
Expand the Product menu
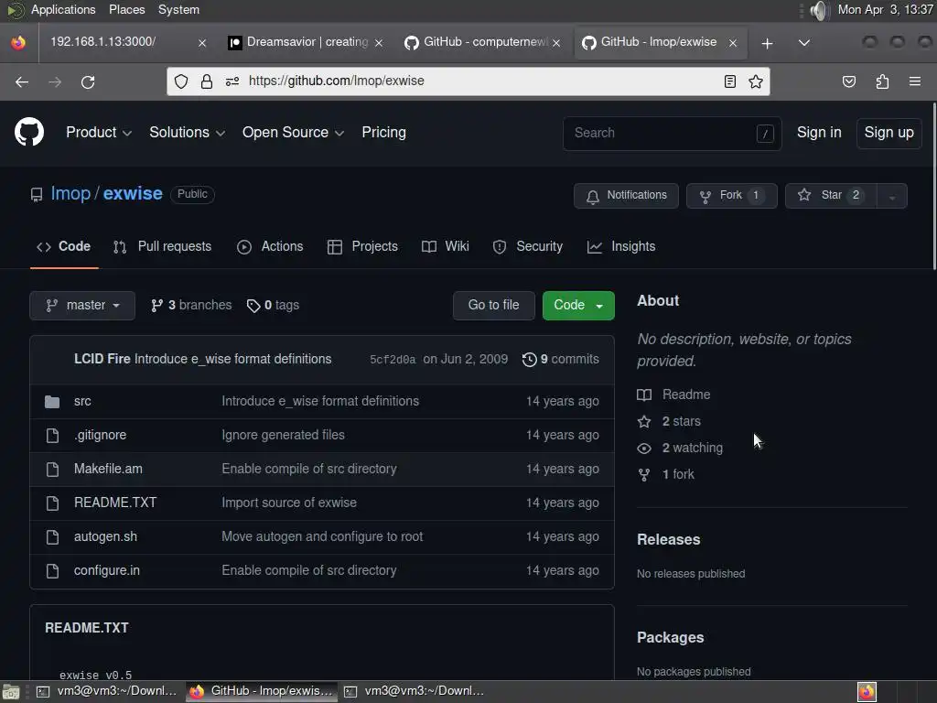point(99,132)
